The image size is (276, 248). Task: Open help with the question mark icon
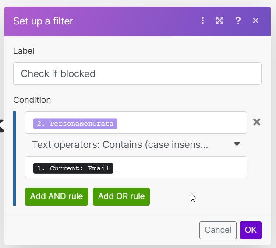(x=238, y=21)
